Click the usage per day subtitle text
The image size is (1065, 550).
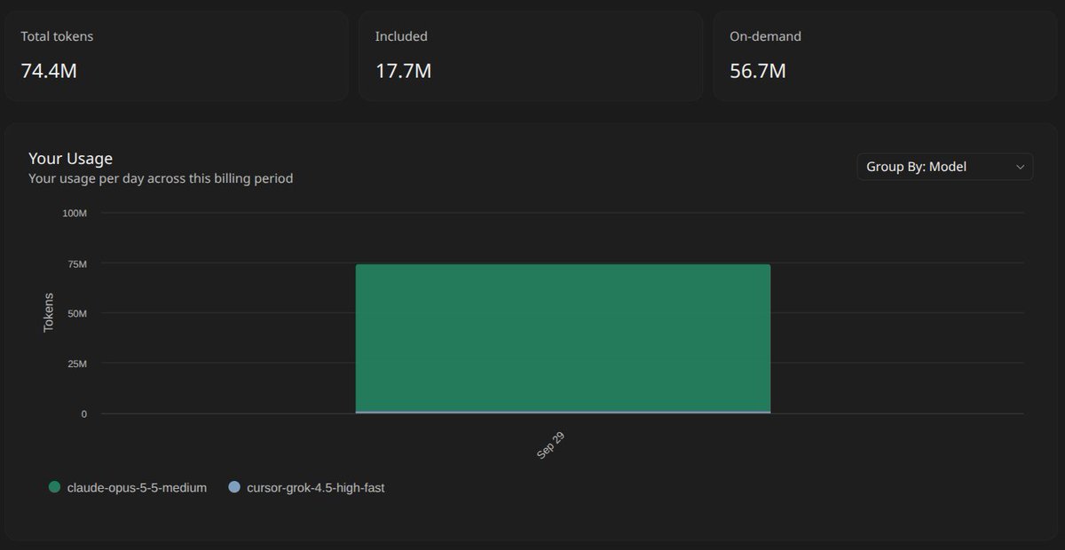pos(161,178)
